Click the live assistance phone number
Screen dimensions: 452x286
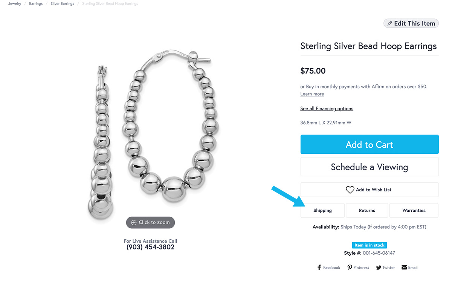(150, 248)
